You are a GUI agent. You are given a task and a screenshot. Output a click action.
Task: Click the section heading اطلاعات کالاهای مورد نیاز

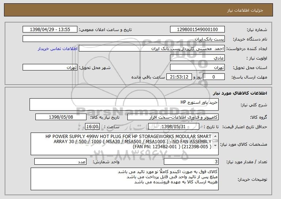coord(240,93)
